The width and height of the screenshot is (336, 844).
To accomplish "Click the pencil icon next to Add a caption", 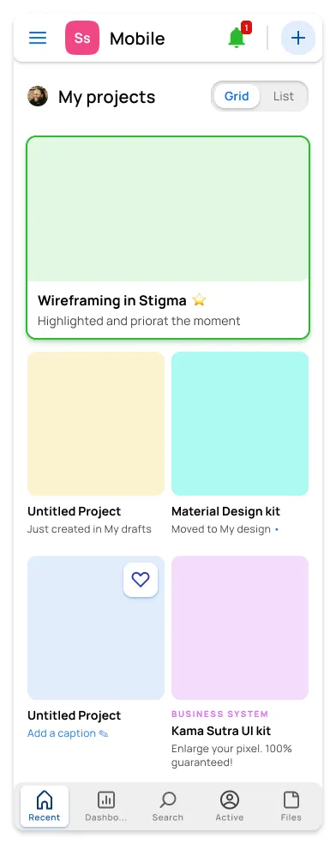I will tap(103, 733).
